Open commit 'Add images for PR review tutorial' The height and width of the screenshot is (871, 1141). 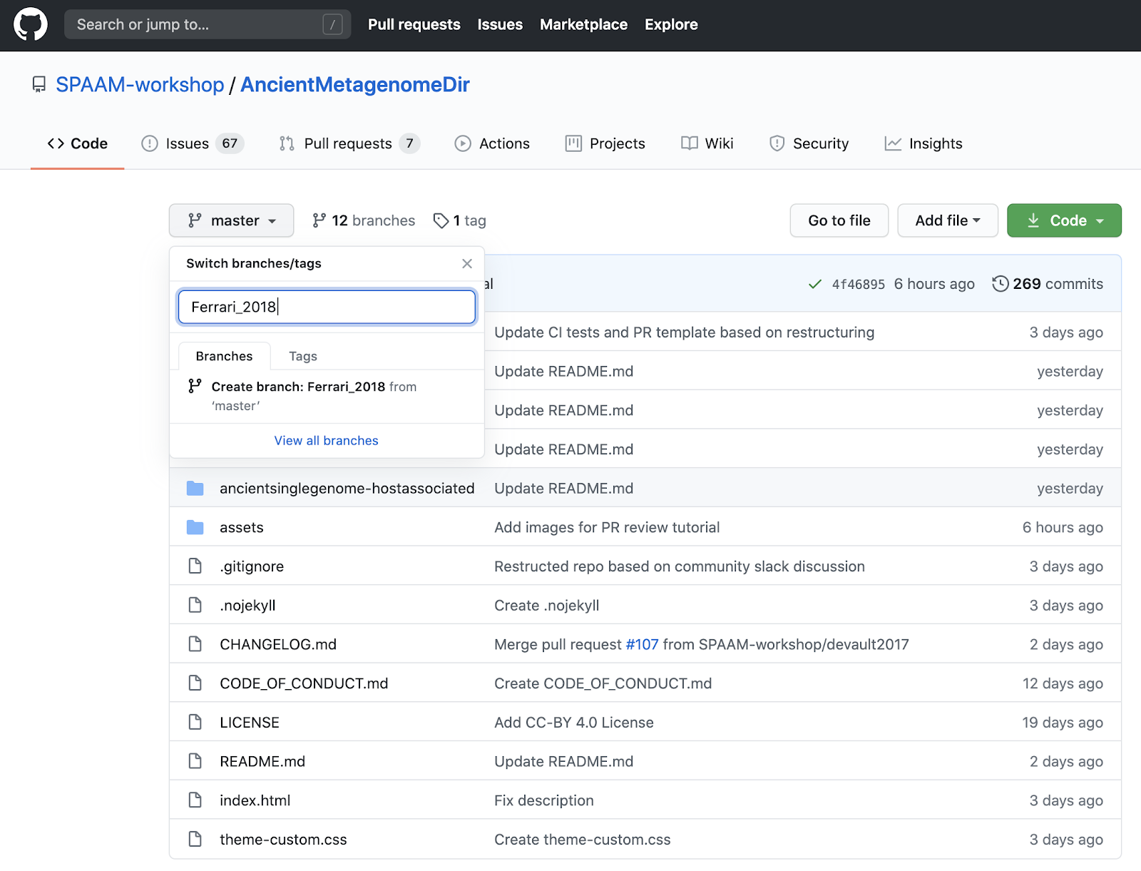click(607, 528)
